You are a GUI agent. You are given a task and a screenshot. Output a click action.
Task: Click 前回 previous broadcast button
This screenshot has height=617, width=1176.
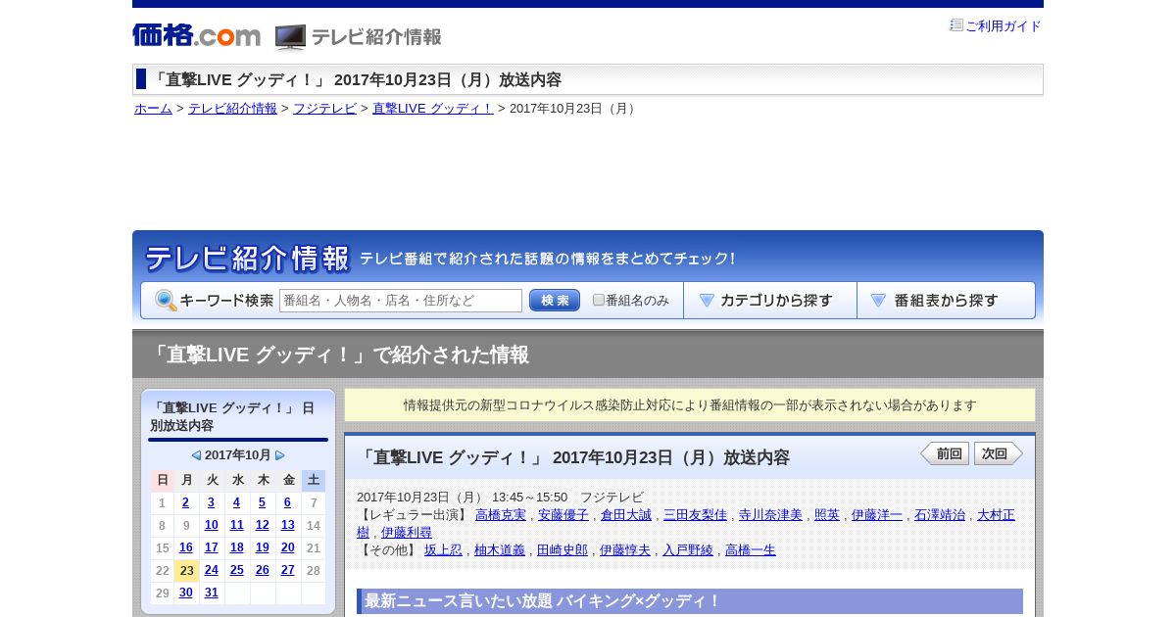(x=945, y=453)
